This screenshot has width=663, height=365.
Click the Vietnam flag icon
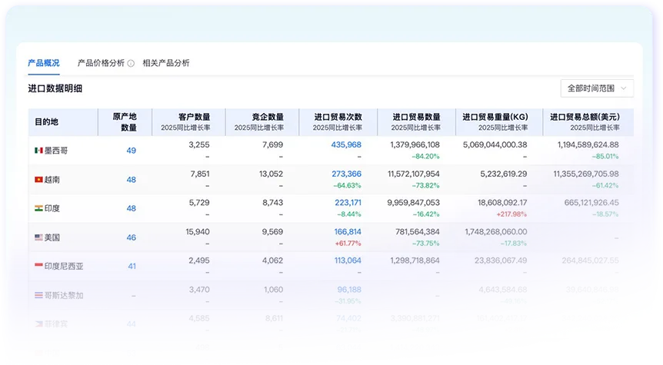[x=38, y=180]
